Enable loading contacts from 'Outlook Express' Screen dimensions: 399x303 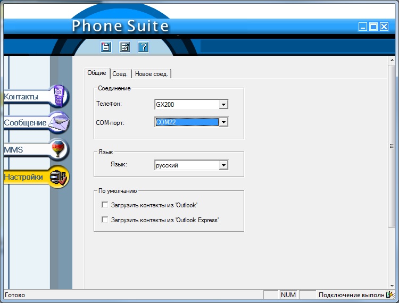point(105,220)
